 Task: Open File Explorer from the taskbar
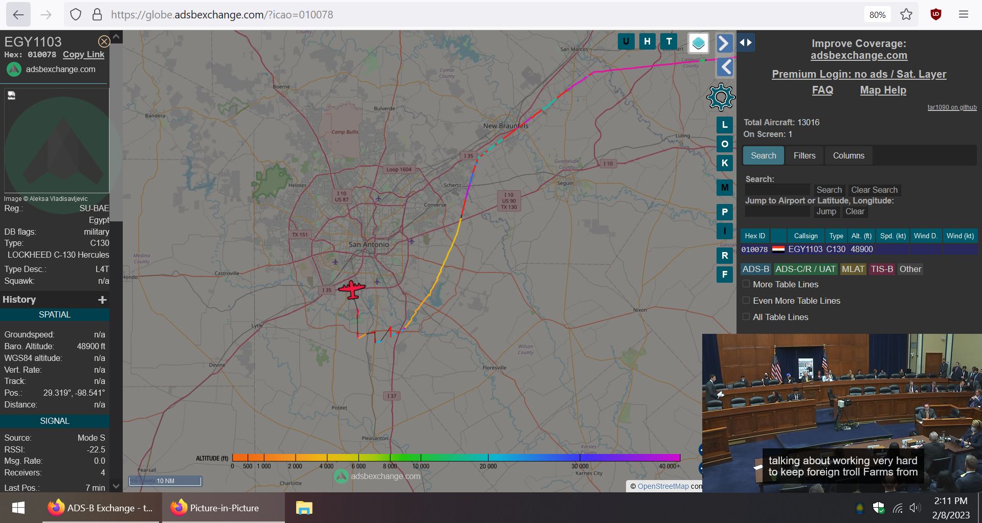[x=304, y=508]
